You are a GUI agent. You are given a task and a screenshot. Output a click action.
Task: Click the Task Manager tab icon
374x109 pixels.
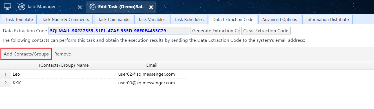[x=22, y=7]
